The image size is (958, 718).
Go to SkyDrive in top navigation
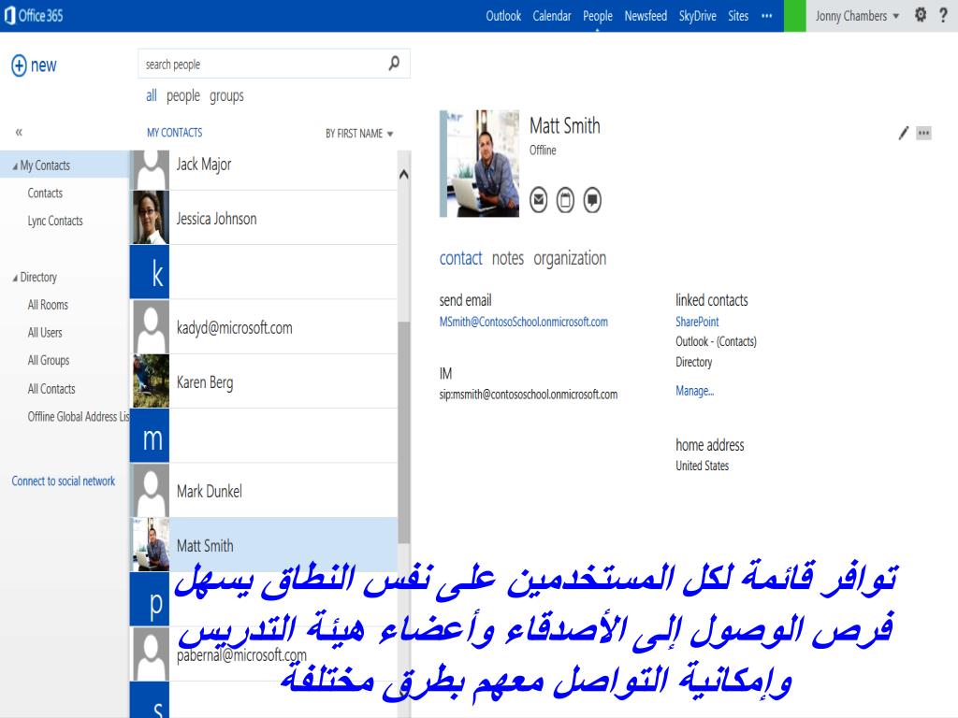click(x=697, y=16)
